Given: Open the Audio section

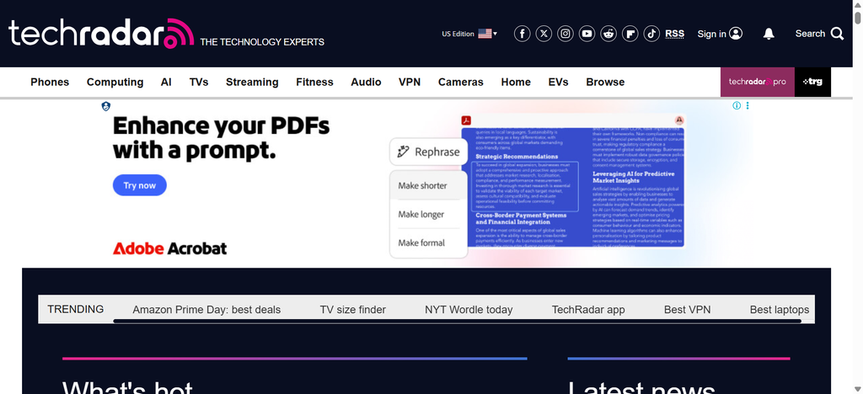Looking at the screenshot, I should 366,82.
